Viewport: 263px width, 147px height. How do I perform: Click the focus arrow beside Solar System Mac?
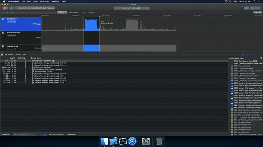click(x=53, y=61)
